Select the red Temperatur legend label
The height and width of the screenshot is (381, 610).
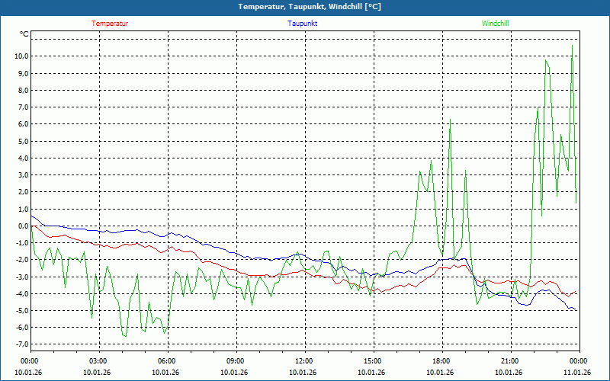pyautogui.click(x=110, y=24)
